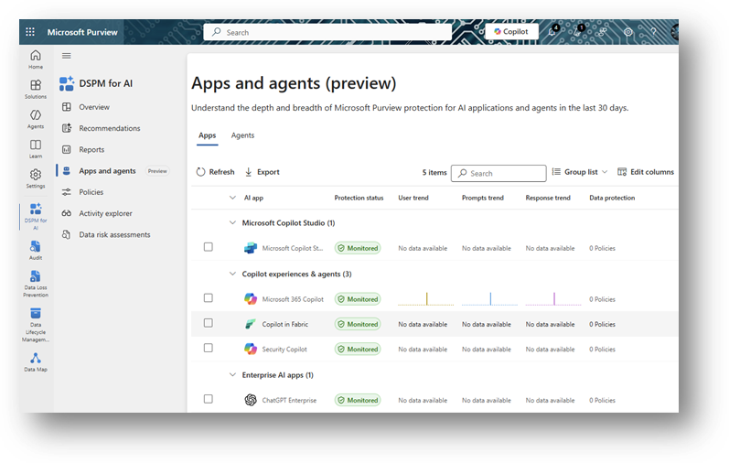
Task: Sort by the Prompts trend column header
Action: click(x=483, y=198)
